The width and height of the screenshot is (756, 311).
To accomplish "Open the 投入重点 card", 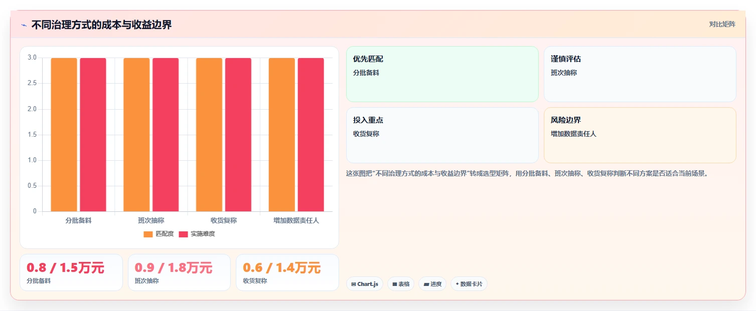I will point(442,135).
